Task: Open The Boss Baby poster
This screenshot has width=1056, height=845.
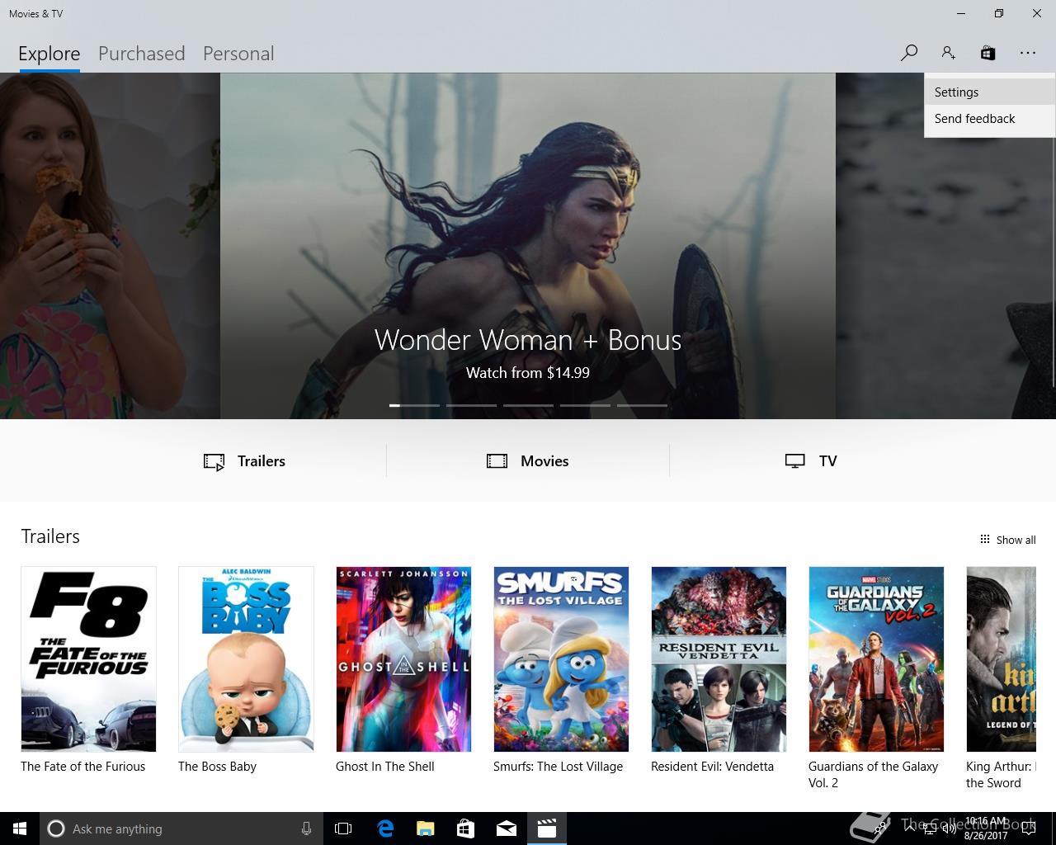Action: click(x=246, y=659)
